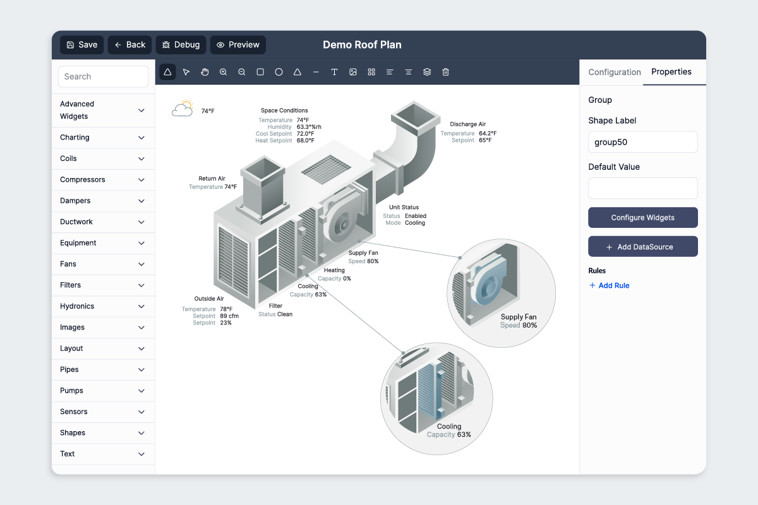Open the Properties tab

671,72
